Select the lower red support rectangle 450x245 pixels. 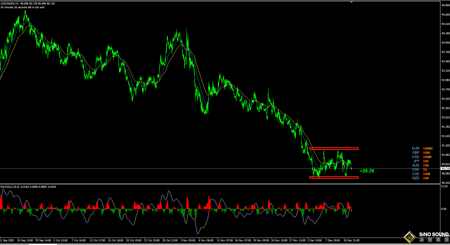click(x=334, y=178)
